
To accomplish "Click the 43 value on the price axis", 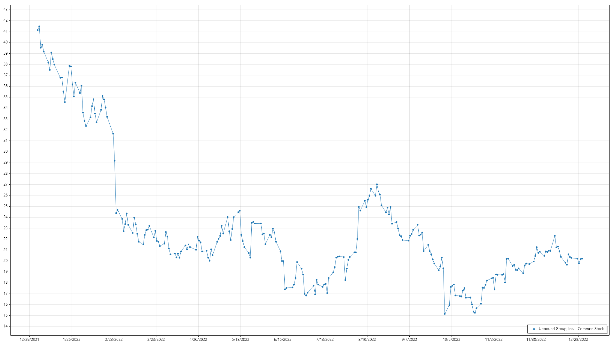I will 5,10.
